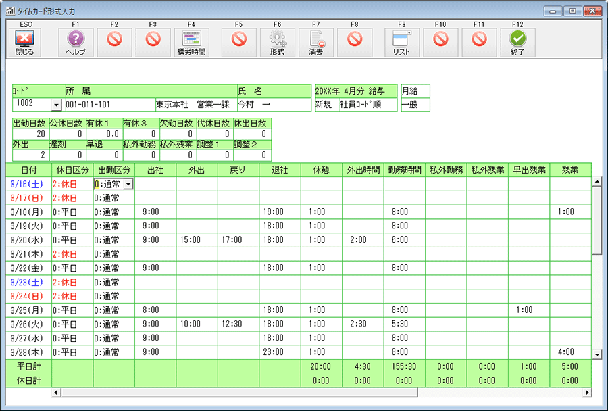Click 早出残業 1:00 for 3/25
608x411 pixels.
524,310
